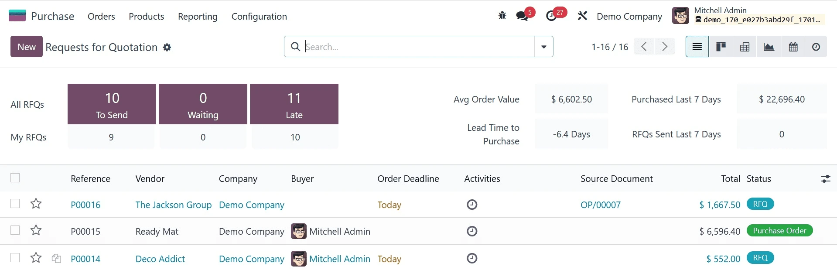Sort by Reference column header
The height and width of the screenshot is (270, 837).
click(x=90, y=179)
